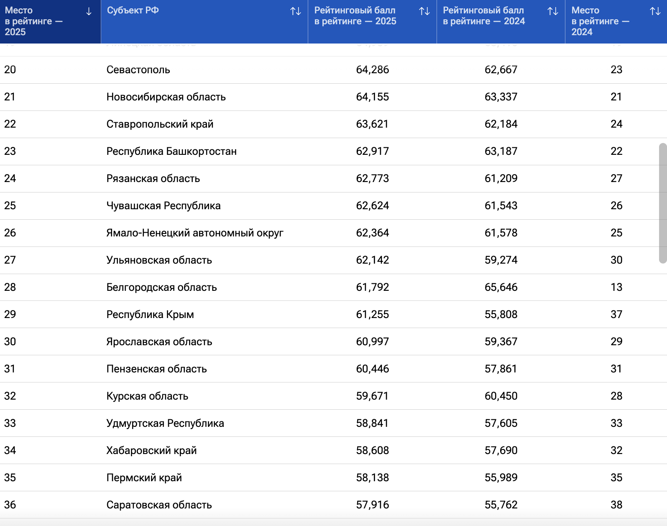The width and height of the screenshot is (667, 526).
Task: Click Хабаровский край region name
Action: tap(151, 451)
